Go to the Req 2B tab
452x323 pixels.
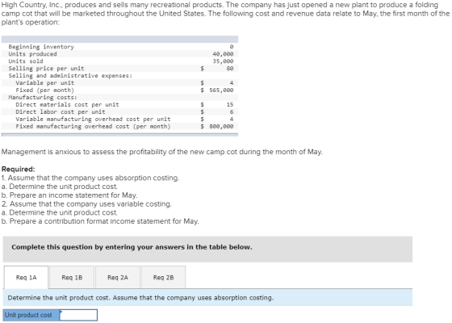163,278
